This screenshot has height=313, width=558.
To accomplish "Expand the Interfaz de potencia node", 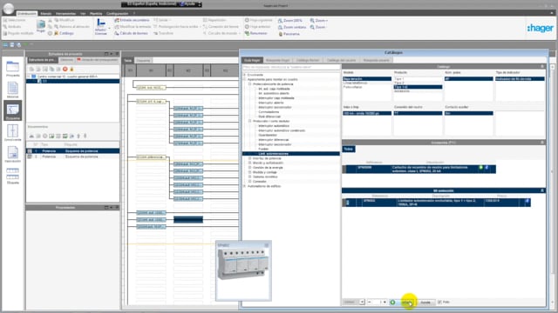I will pos(250,158).
